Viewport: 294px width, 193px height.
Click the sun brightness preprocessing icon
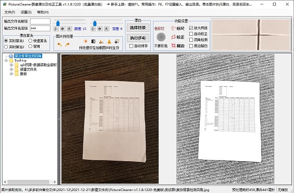pos(85,41)
